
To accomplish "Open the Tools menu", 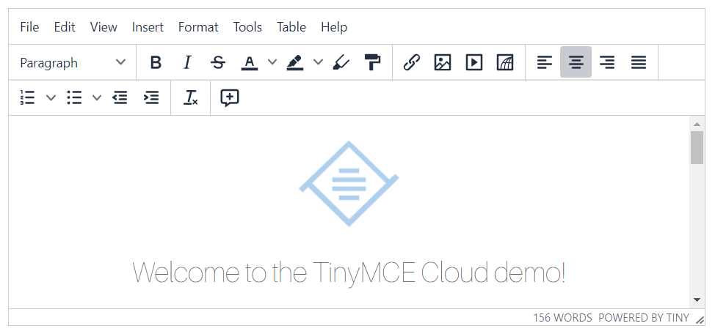I will click(x=247, y=27).
